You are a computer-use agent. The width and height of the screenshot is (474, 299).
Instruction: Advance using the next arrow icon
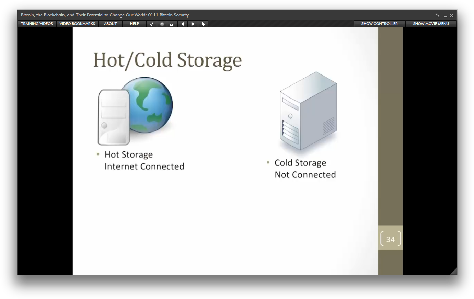[193, 24]
